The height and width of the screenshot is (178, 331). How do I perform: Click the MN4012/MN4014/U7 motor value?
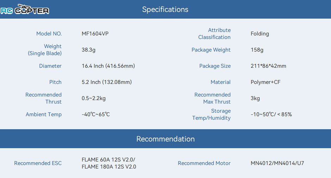click(277, 163)
